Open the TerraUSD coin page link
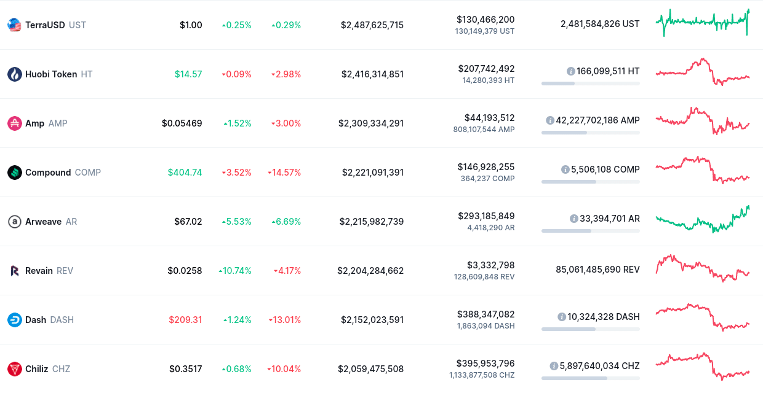Screen dimensions: 763x393 coord(47,25)
